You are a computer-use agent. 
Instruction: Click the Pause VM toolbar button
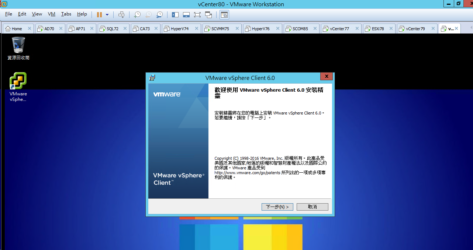click(x=99, y=15)
